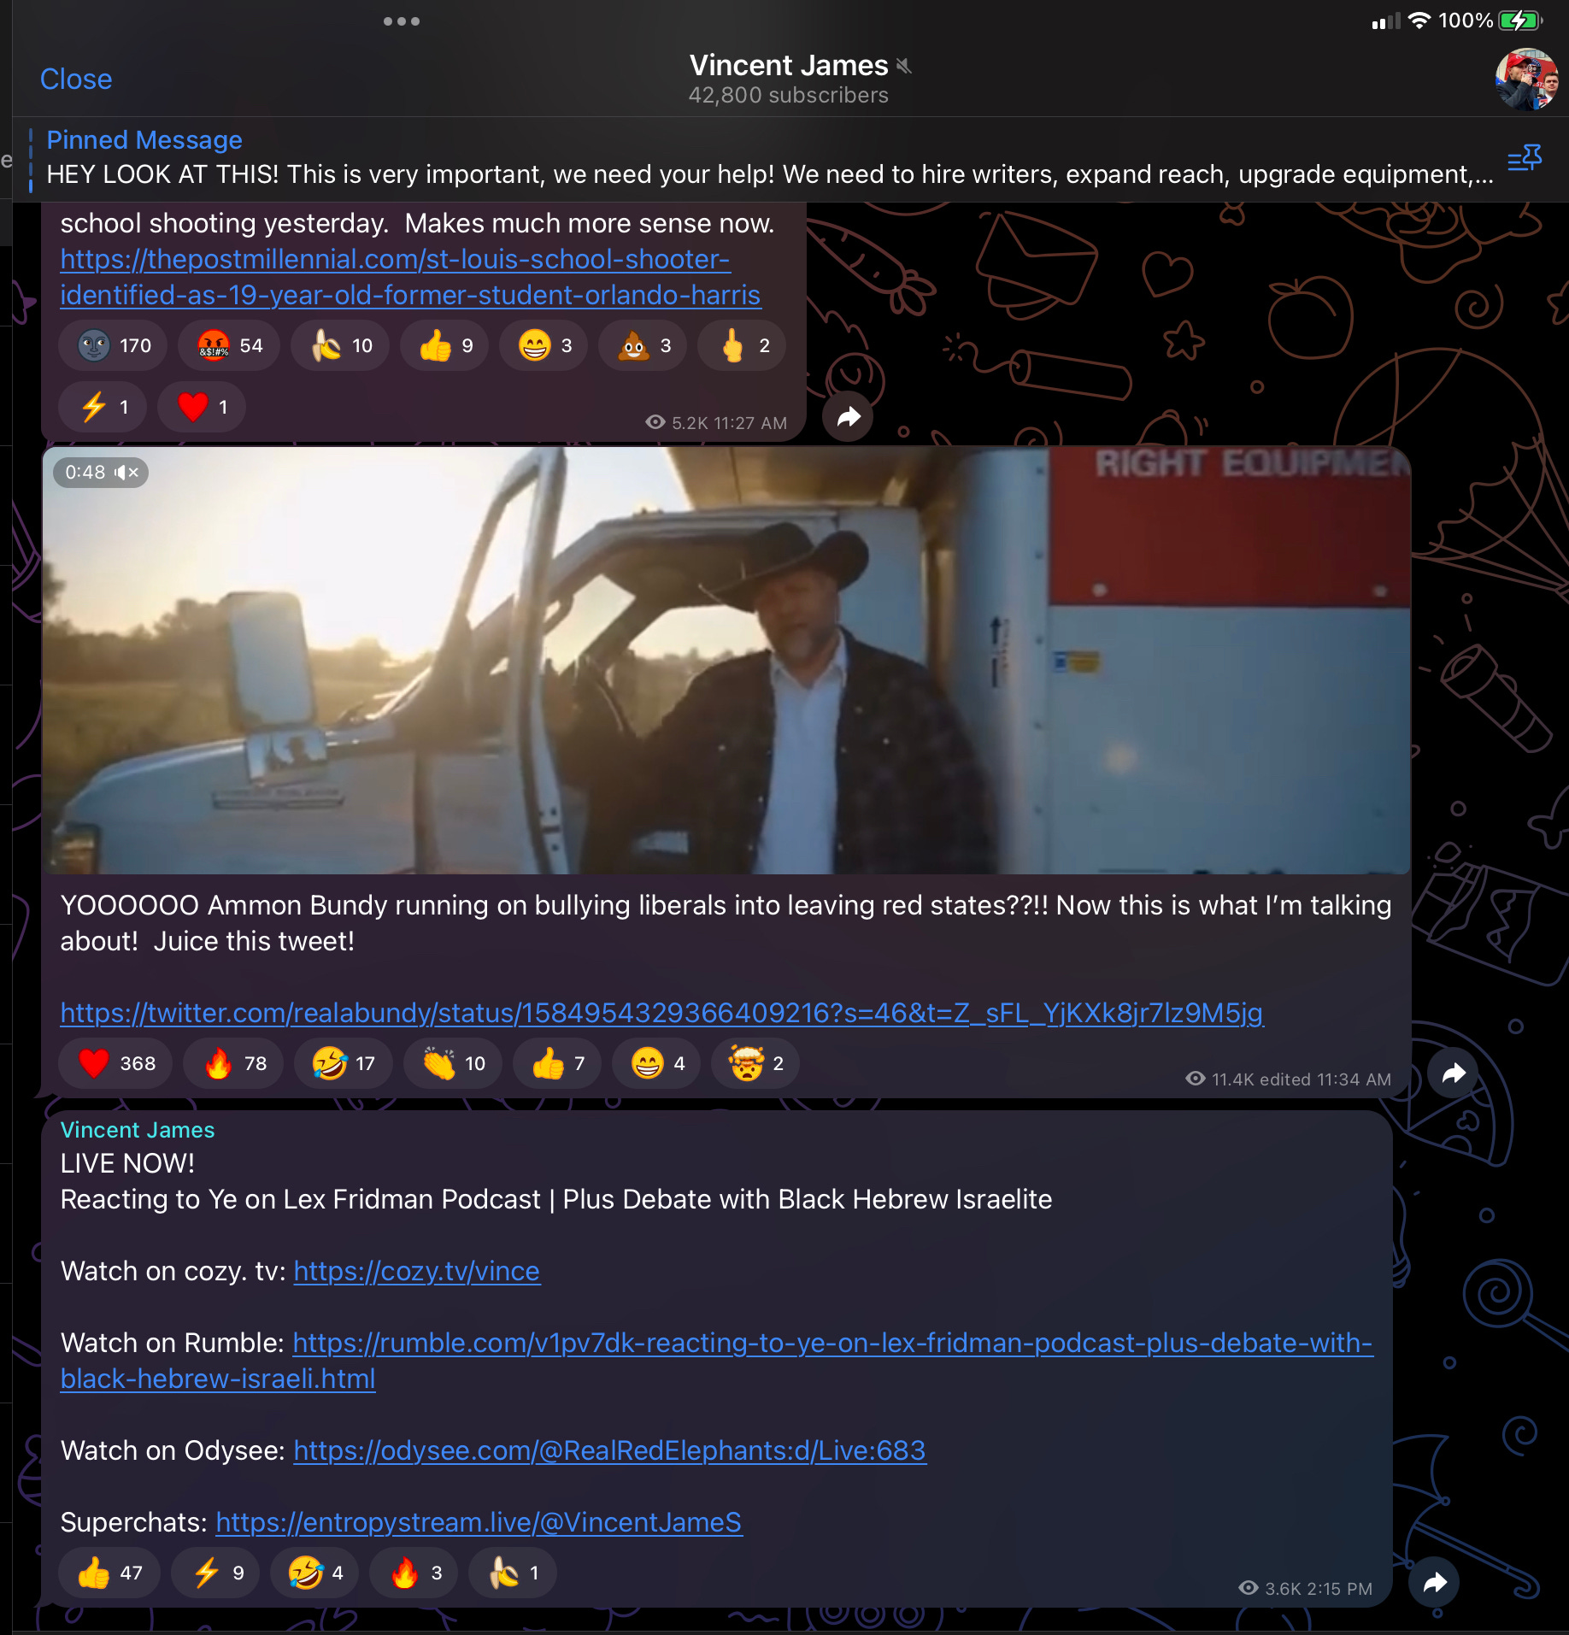Image resolution: width=1569 pixels, height=1635 pixels.
Task: Tap the thumbs up reaction with 47
Action: coord(109,1573)
